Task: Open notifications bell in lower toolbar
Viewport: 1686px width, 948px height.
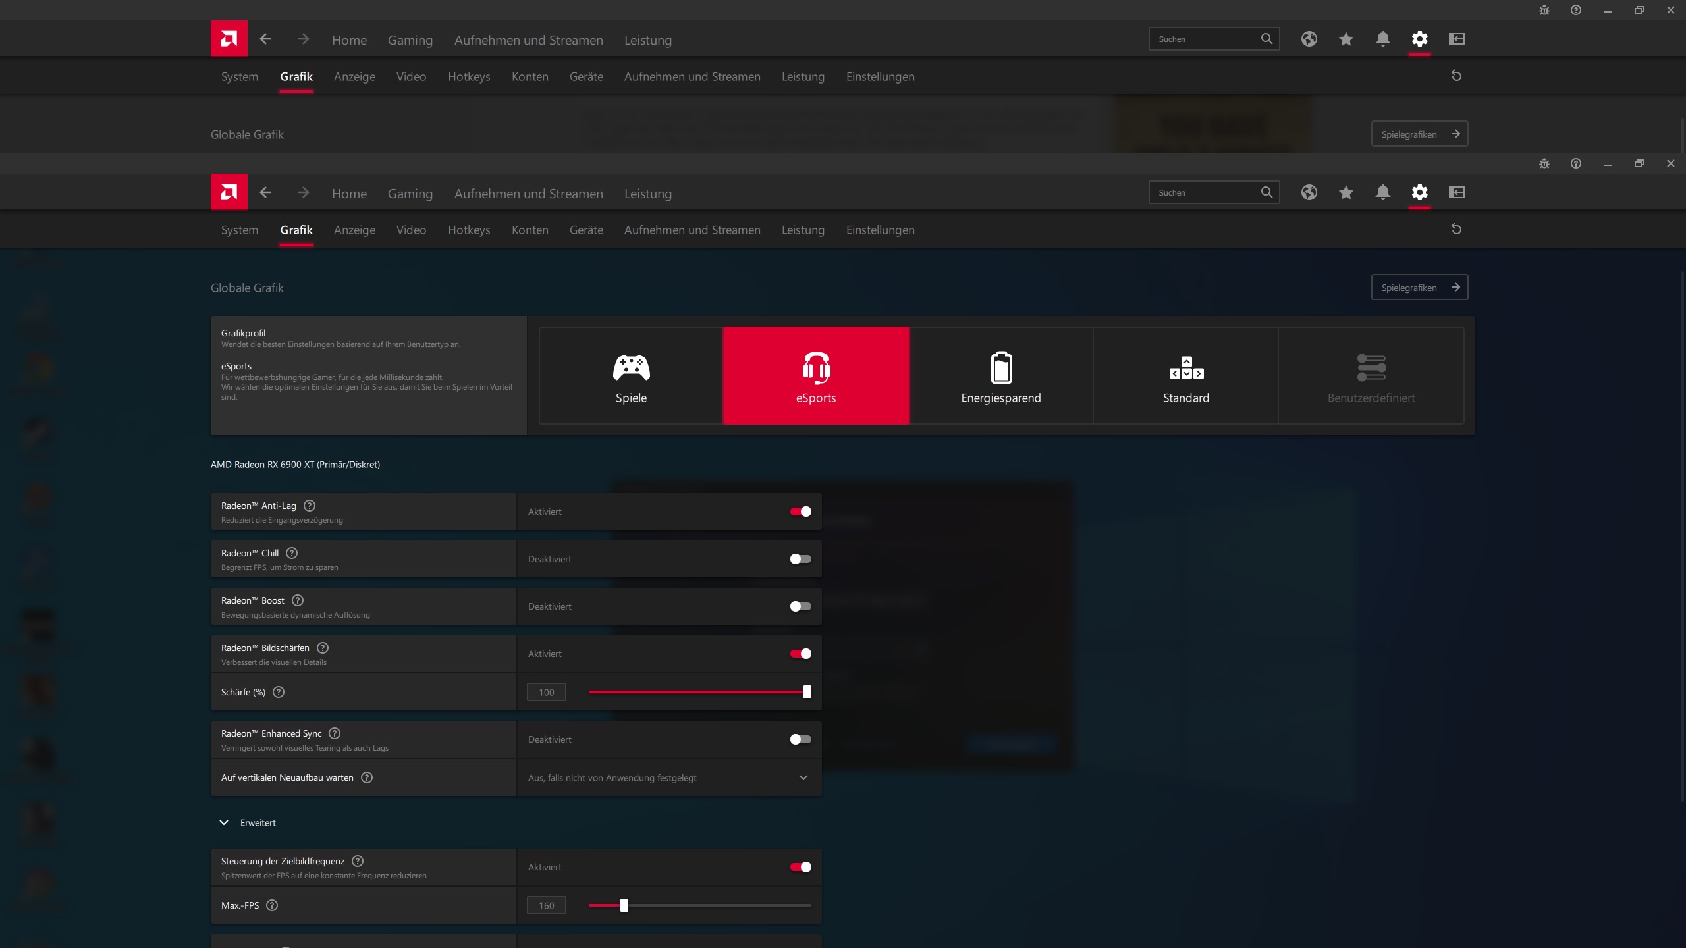Action: pyautogui.click(x=1382, y=192)
